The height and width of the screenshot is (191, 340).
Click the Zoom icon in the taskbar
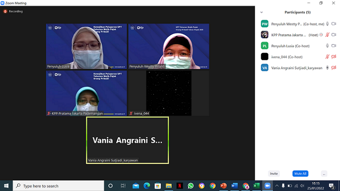[x=268, y=186]
